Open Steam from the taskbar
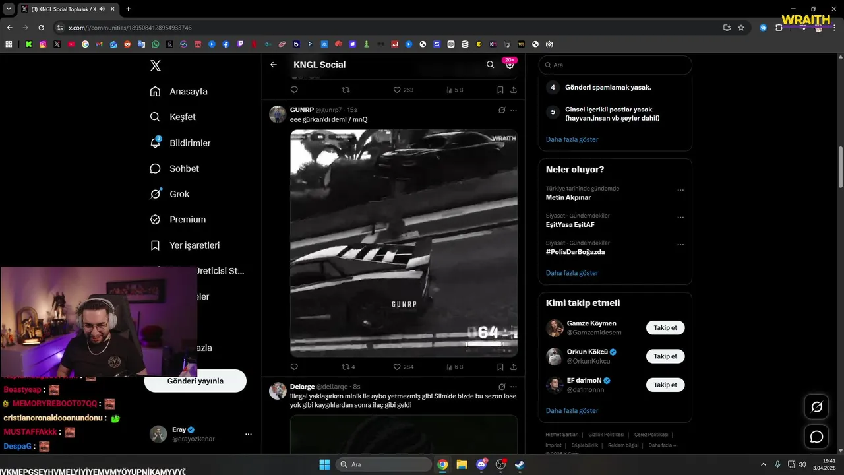This screenshot has height=475, width=844. [520, 464]
